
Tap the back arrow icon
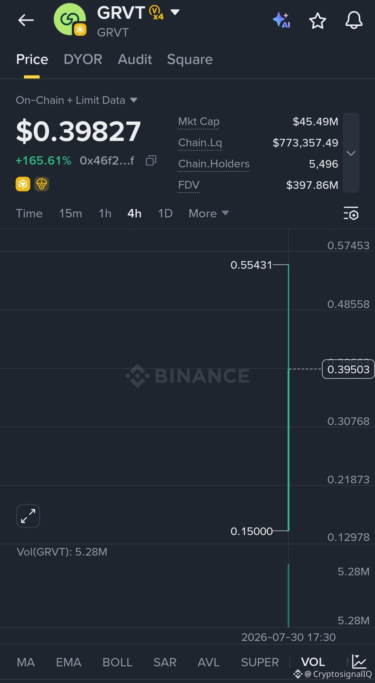tap(26, 20)
